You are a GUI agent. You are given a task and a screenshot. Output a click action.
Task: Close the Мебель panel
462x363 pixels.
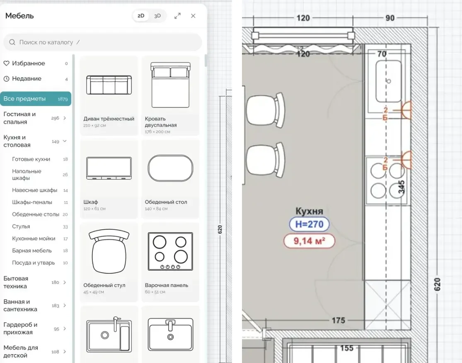[193, 16]
